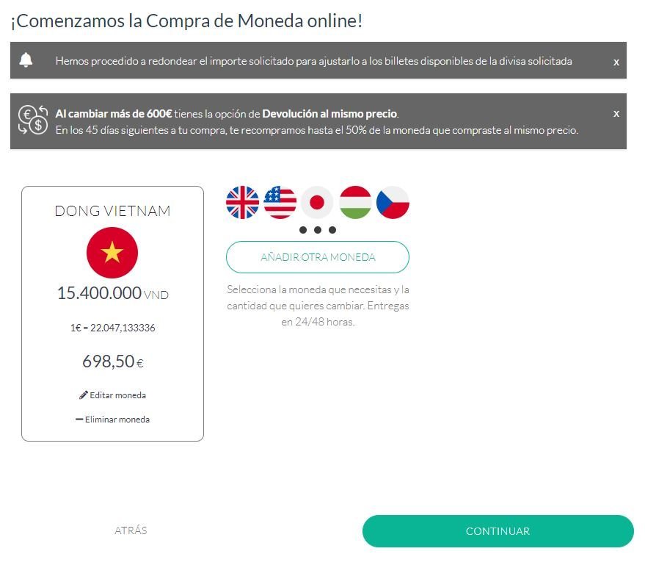The image size is (645, 565).
Task: Click the notification bell icon
Action: [x=26, y=60]
